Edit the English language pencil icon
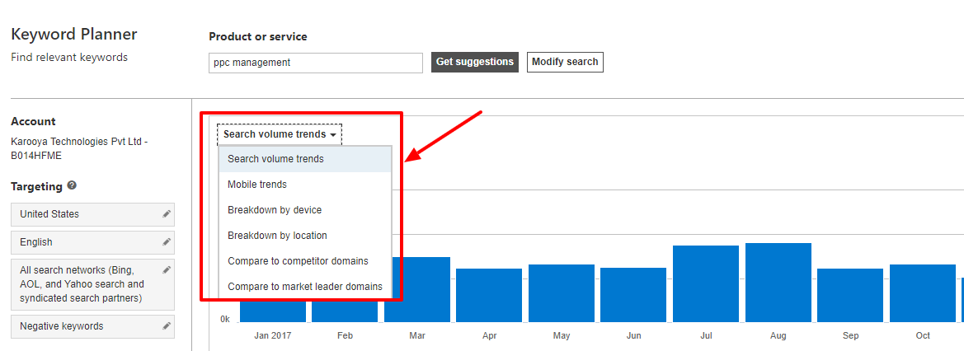Screen dimensions: 964x351 166,242
